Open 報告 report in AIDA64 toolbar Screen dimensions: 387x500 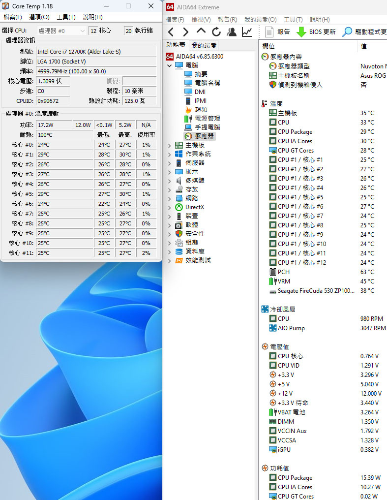click(x=277, y=32)
